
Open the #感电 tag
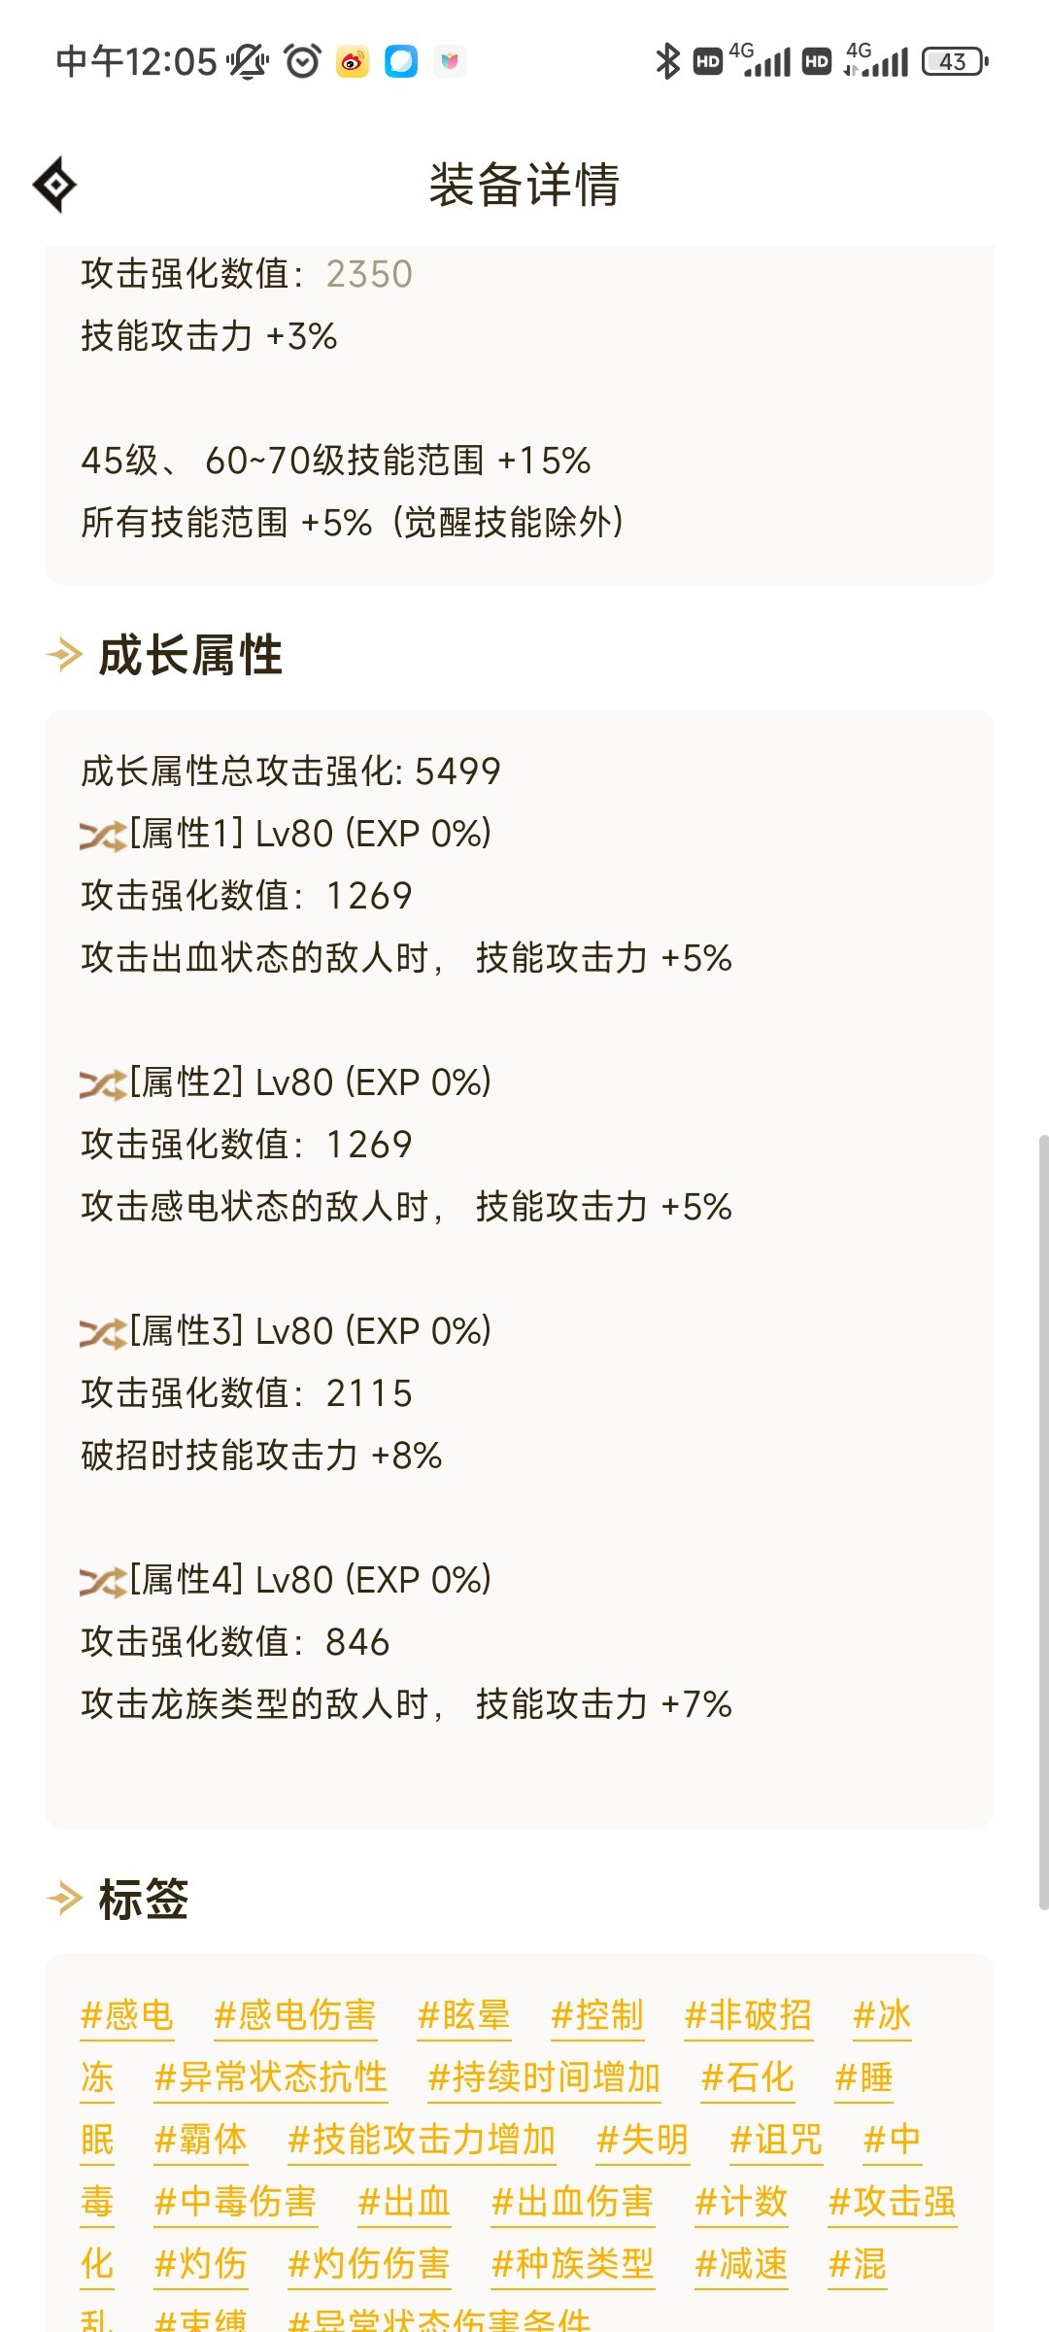point(127,2015)
